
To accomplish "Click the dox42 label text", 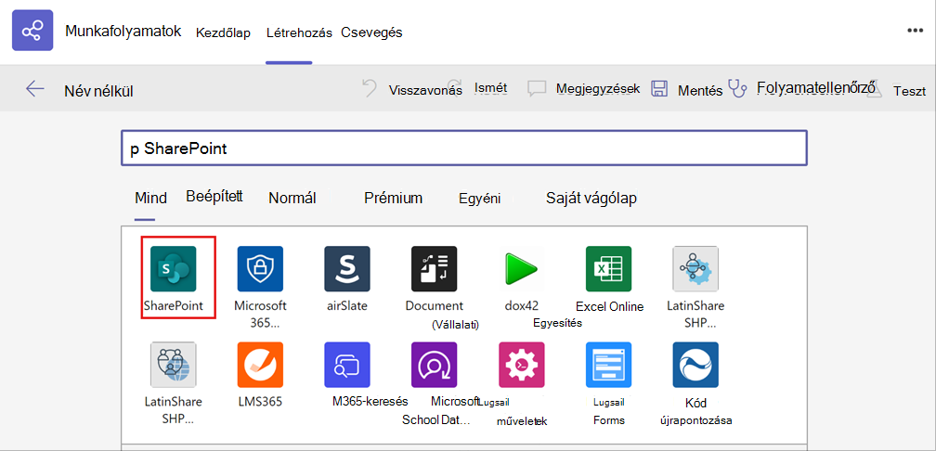I will pos(521,305).
